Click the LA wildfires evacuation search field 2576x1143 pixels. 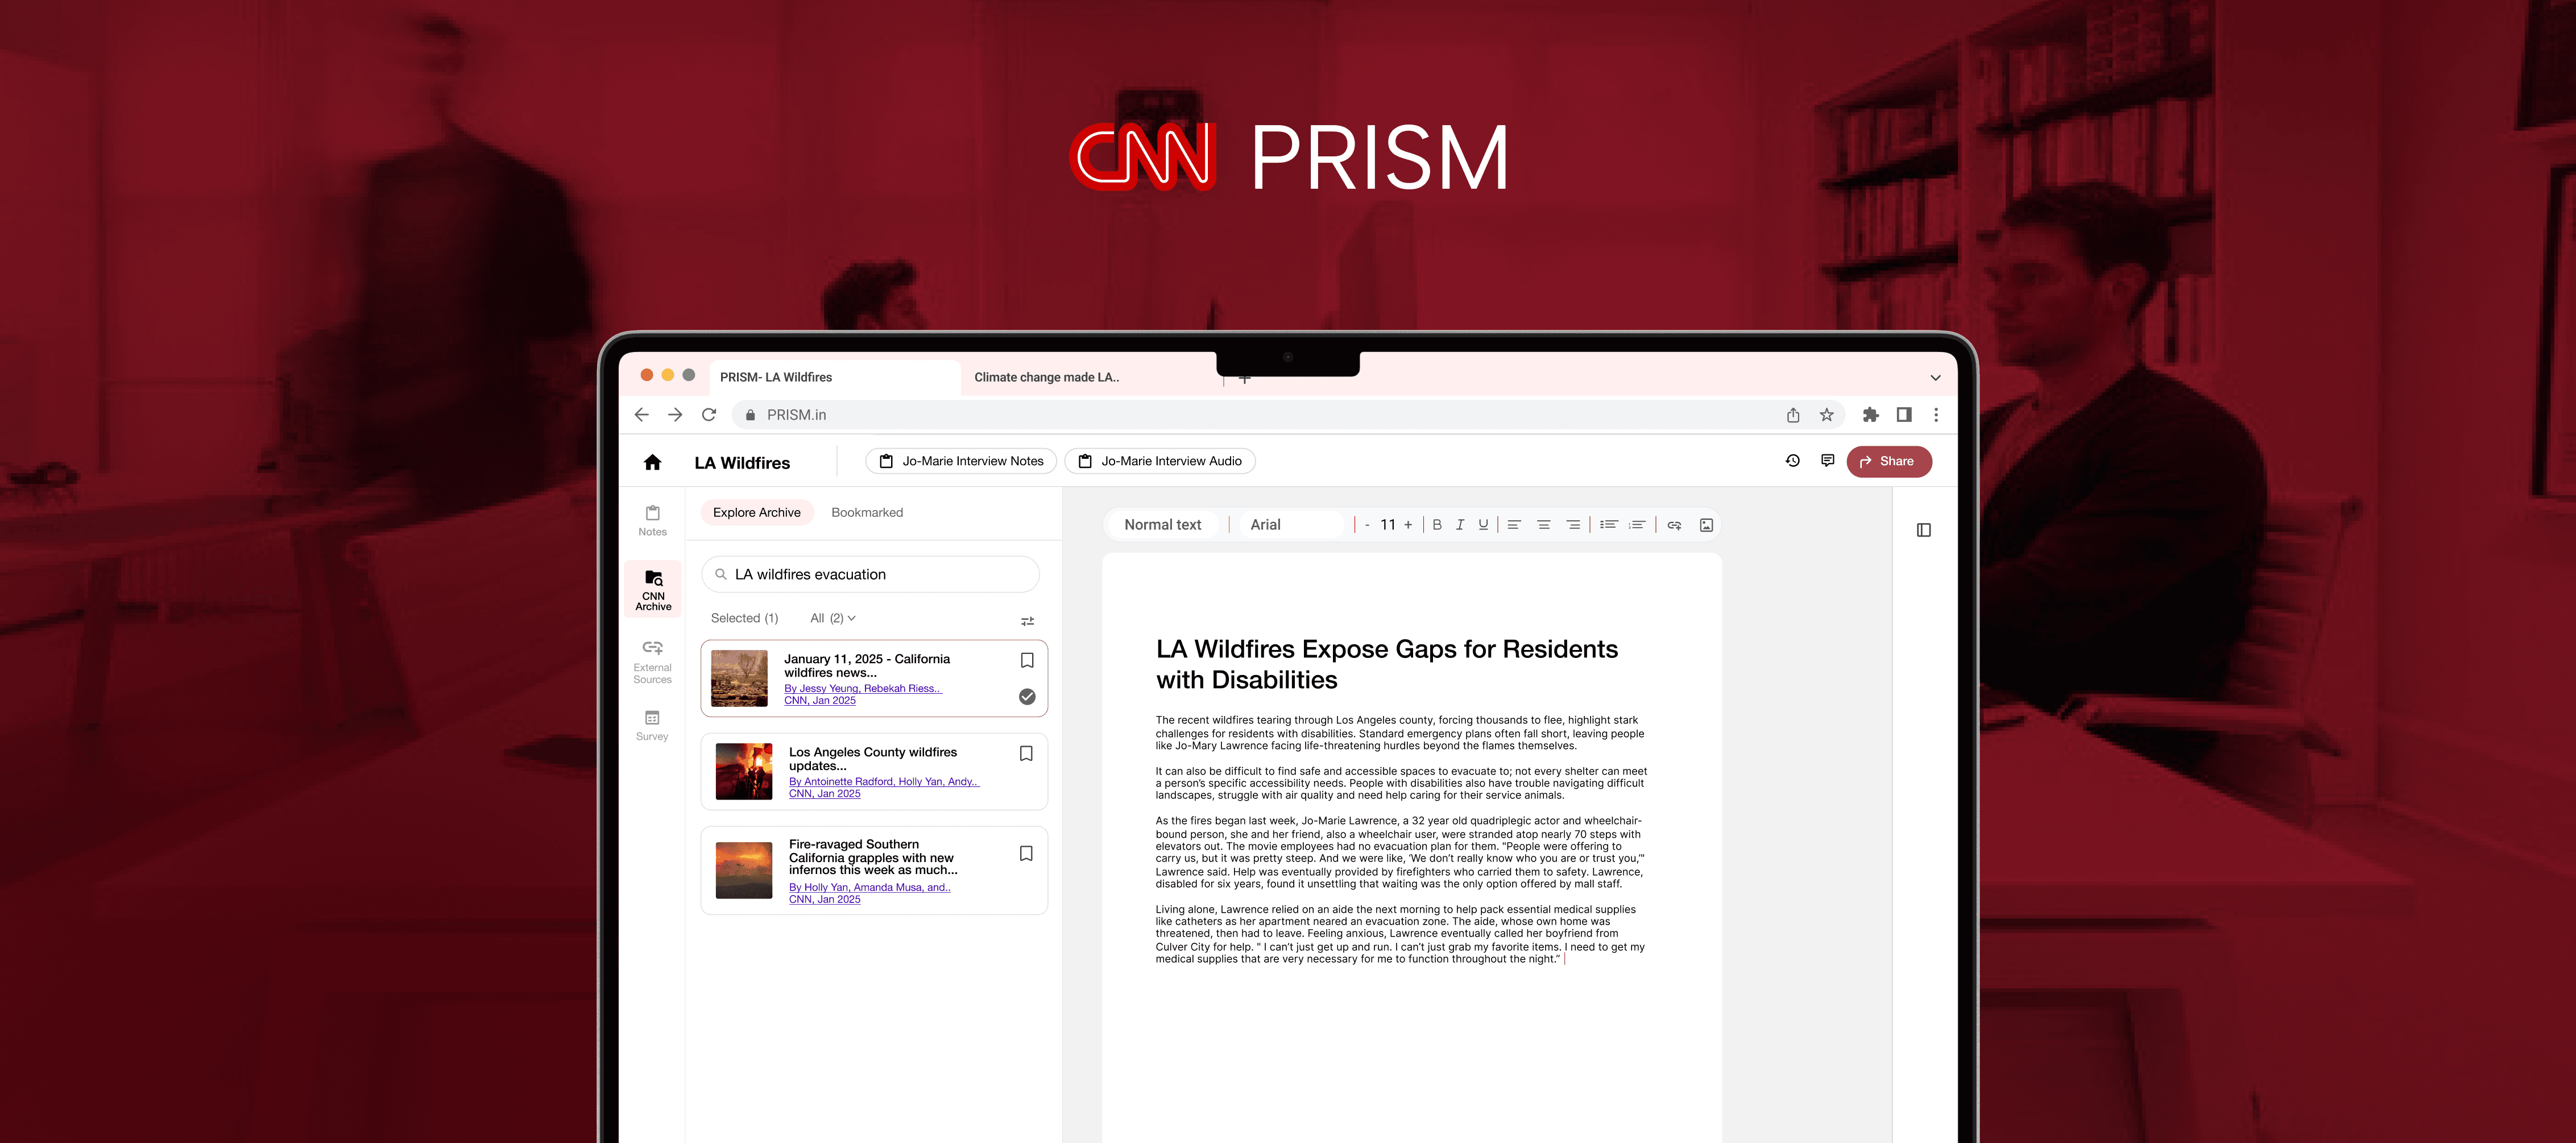pos(870,575)
